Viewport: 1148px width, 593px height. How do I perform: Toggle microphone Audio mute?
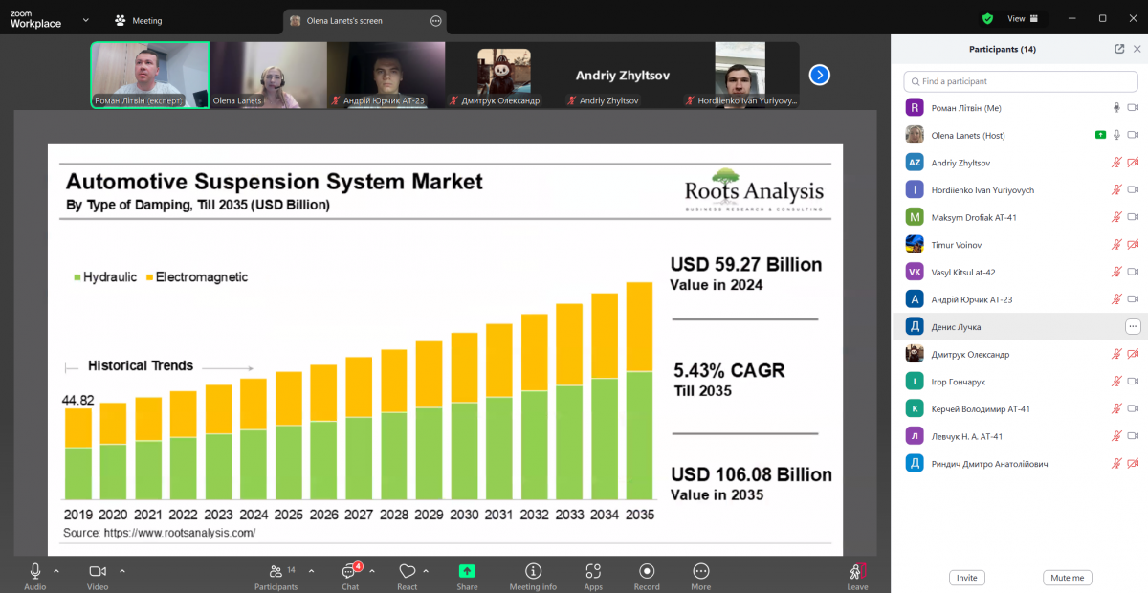click(x=35, y=572)
